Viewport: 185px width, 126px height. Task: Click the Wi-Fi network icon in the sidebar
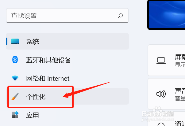[x=15, y=78]
